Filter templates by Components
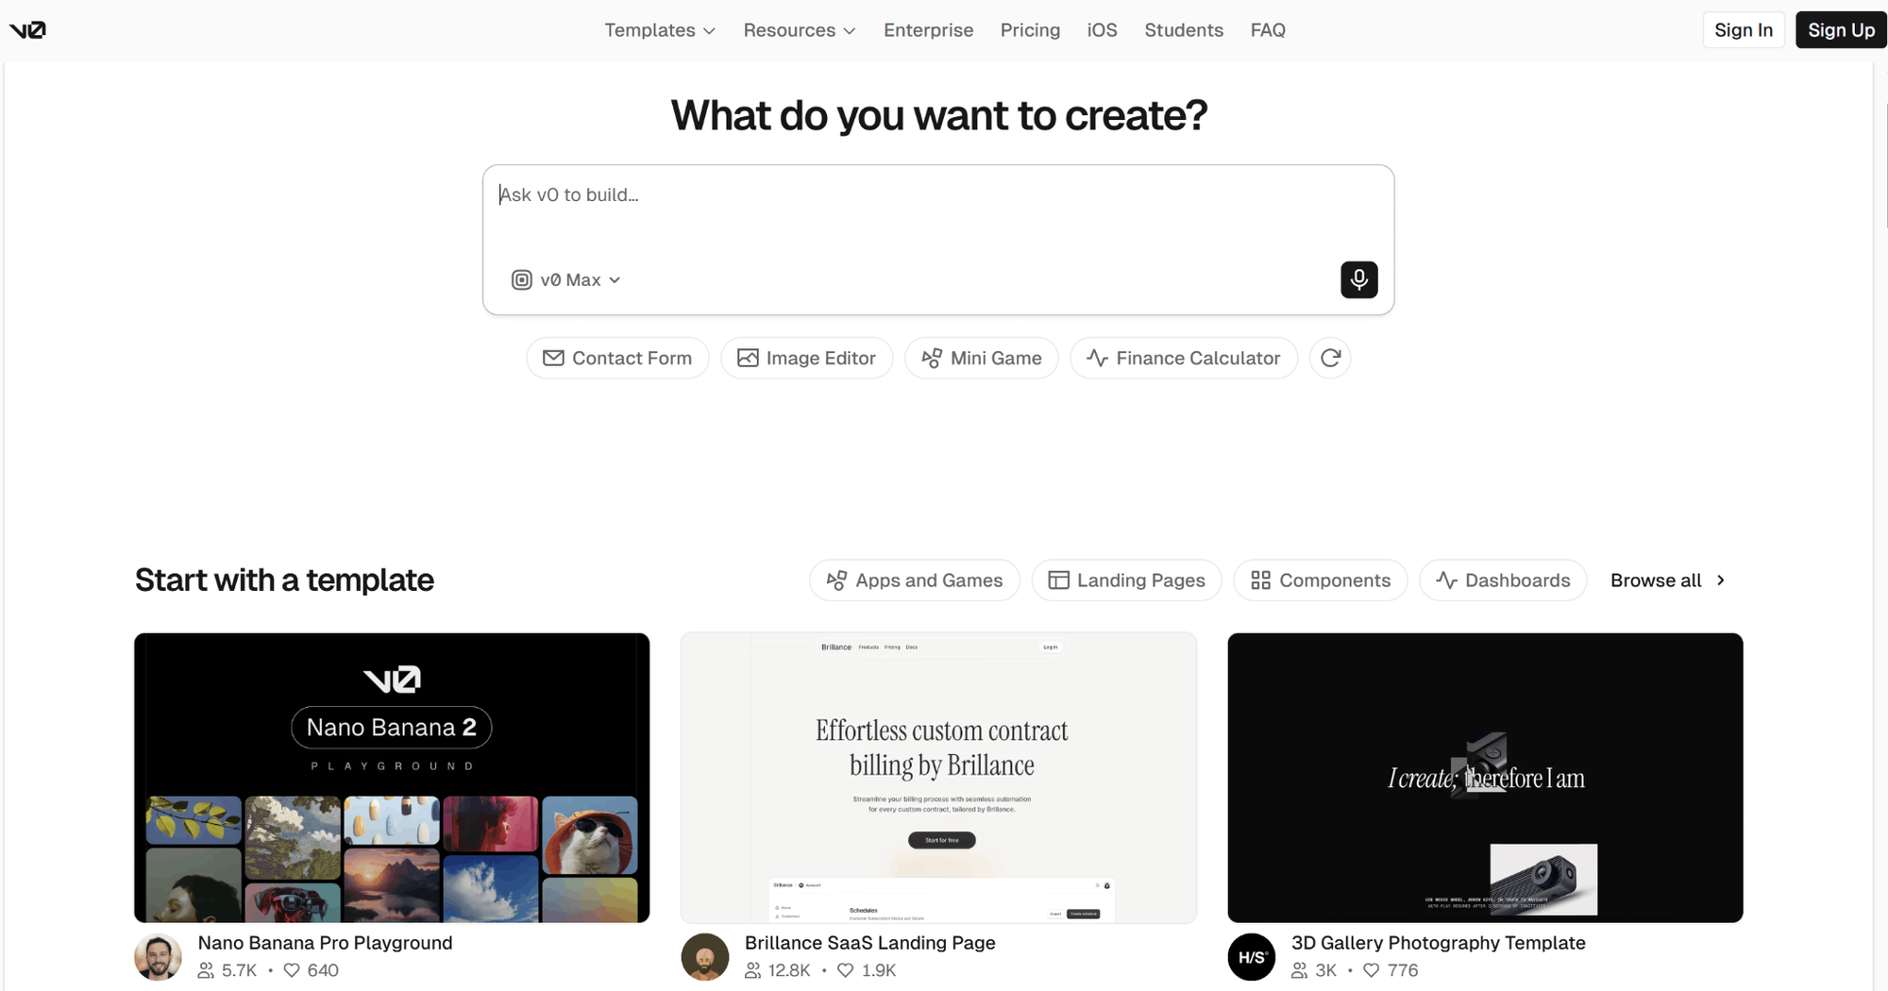 coord(1321,580)
